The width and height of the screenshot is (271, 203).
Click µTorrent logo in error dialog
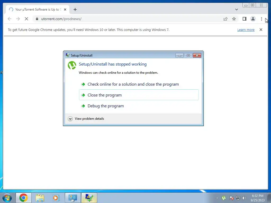pyautogui.click(x=72, y=65)
